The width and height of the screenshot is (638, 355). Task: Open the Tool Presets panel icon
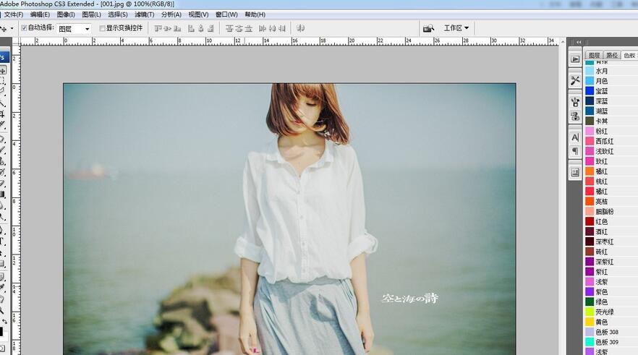575,80
